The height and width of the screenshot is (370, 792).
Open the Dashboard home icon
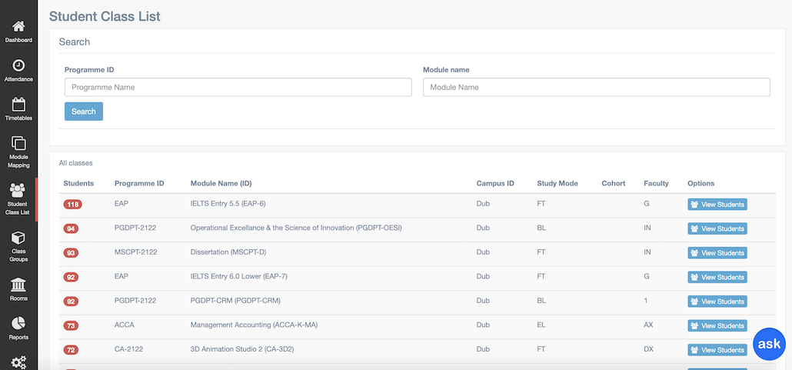pyautogui.click(x=18, y=26)
